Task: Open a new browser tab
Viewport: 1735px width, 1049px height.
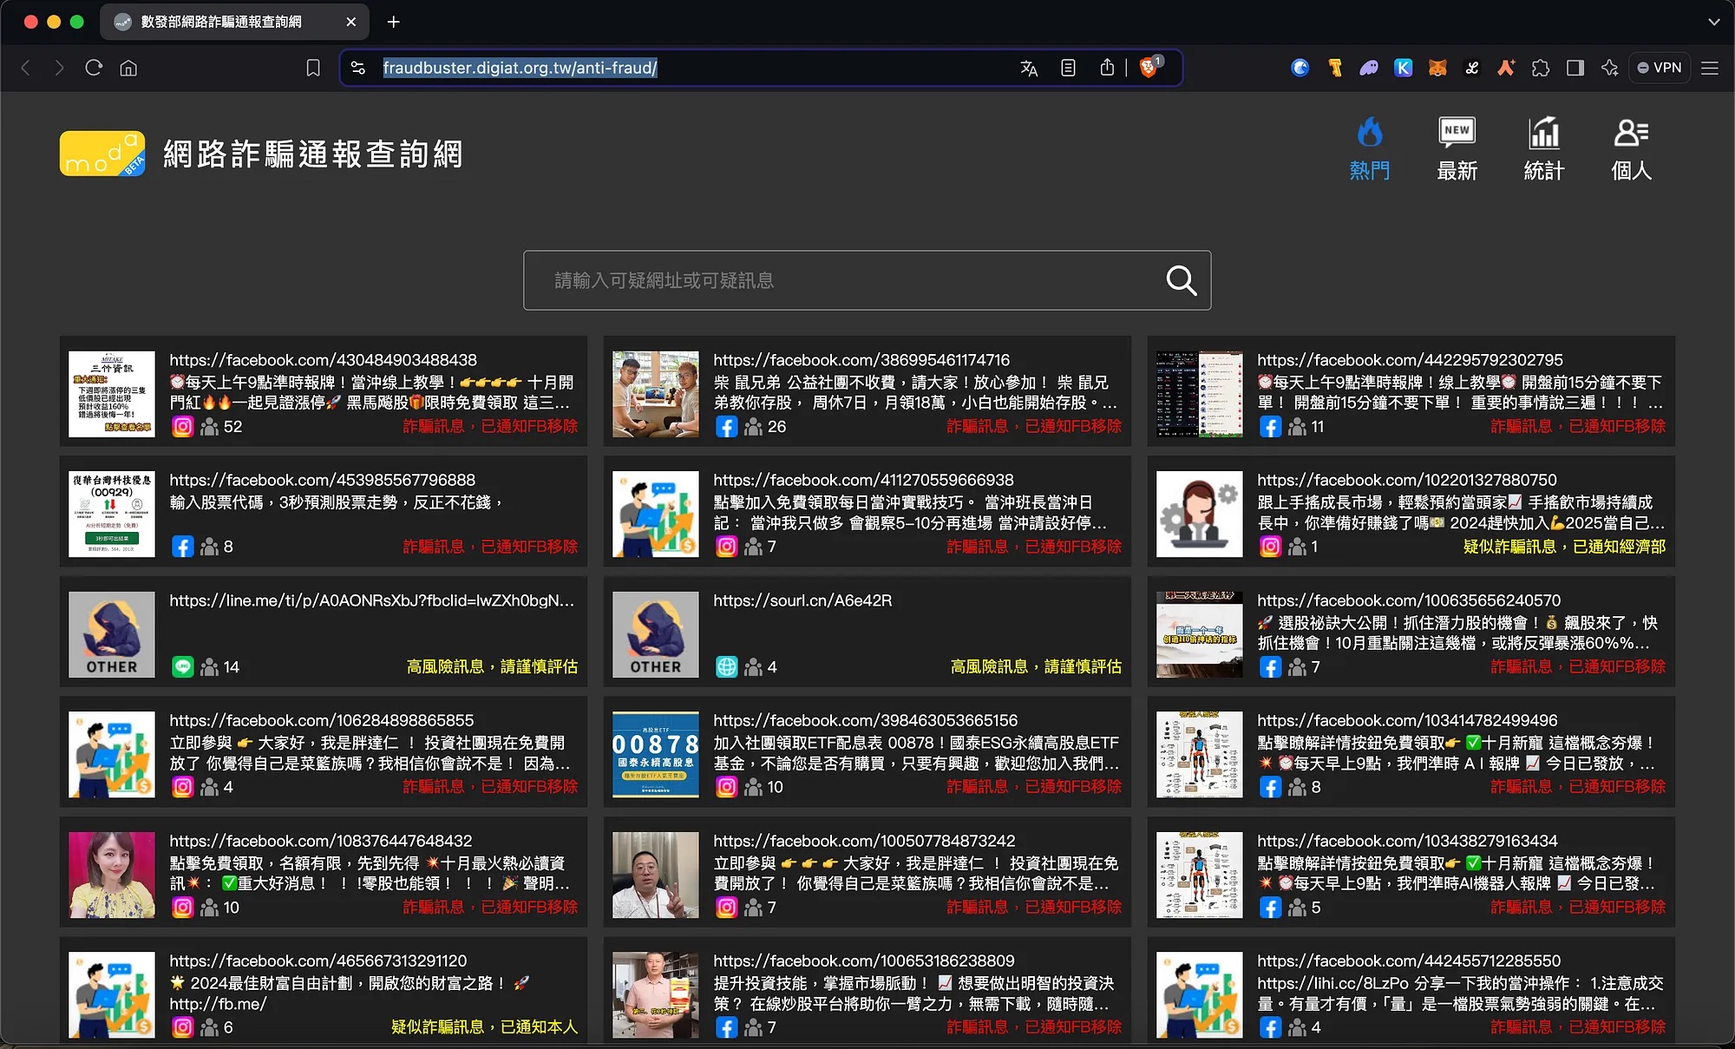Action: pos(393,22)
